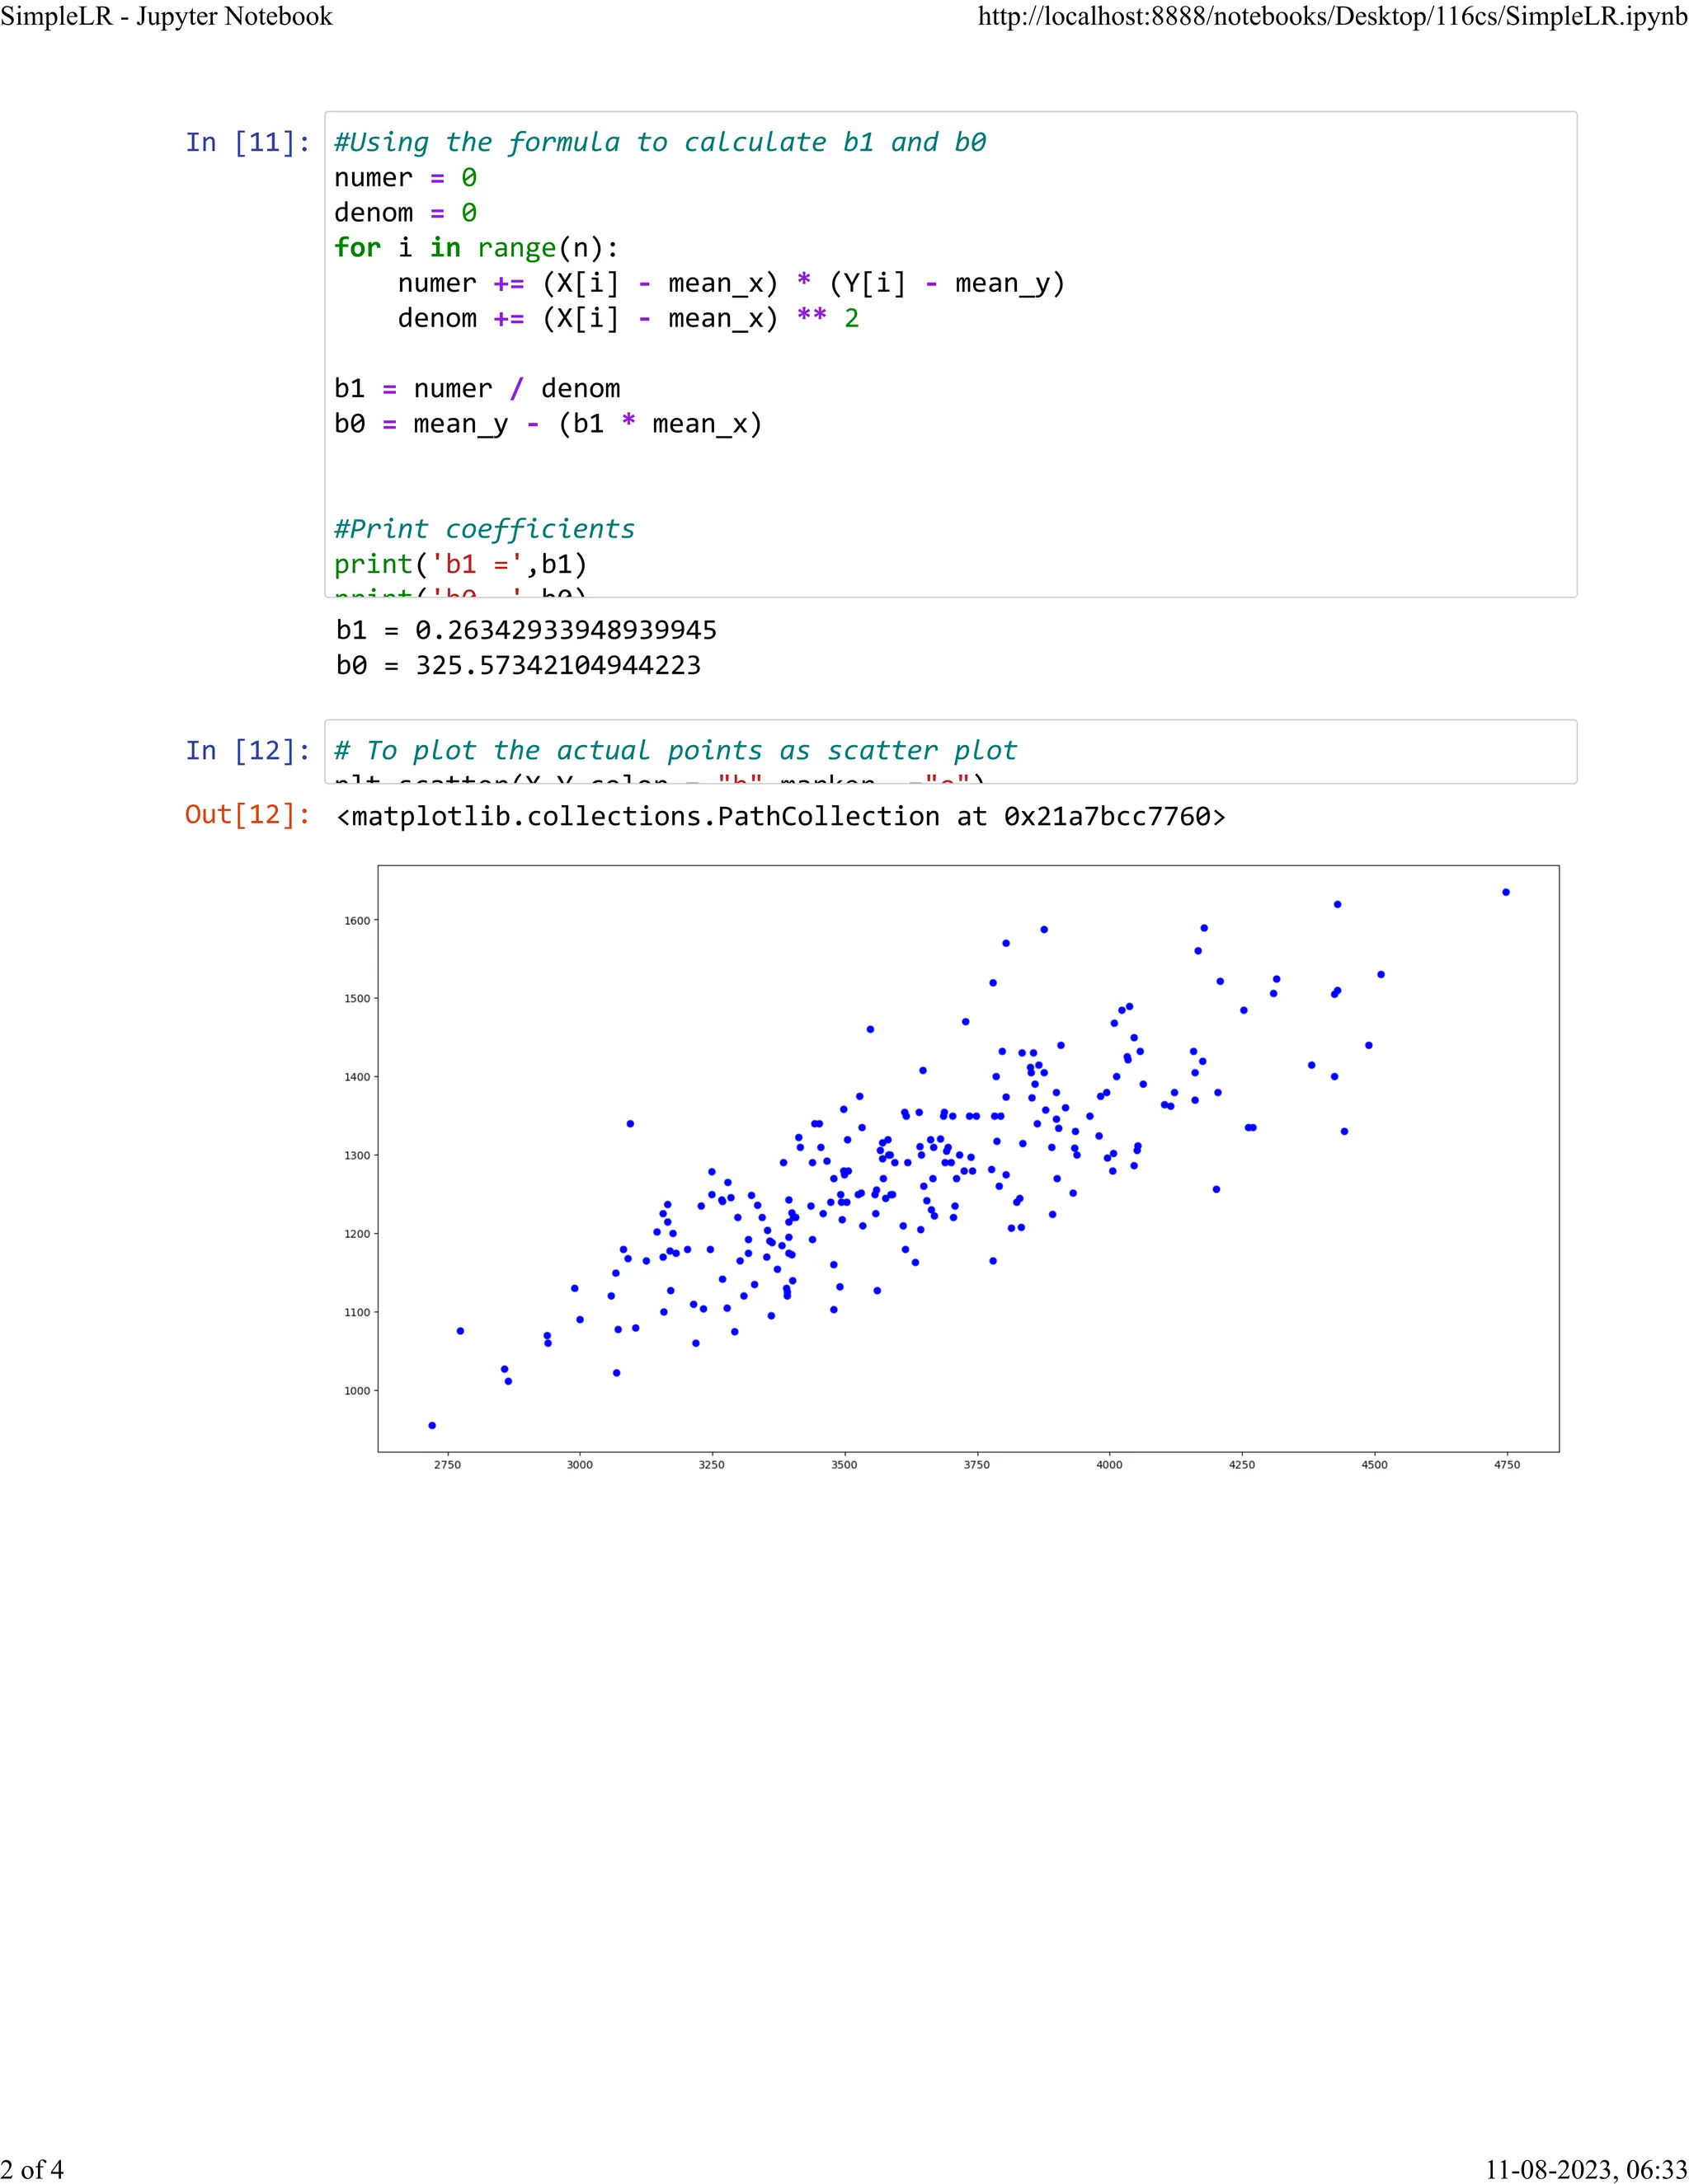Click the 'b0 = mean_y - (b1 * mean_x)' line
Viewport: 1689px width, 2184px height.
548,424
